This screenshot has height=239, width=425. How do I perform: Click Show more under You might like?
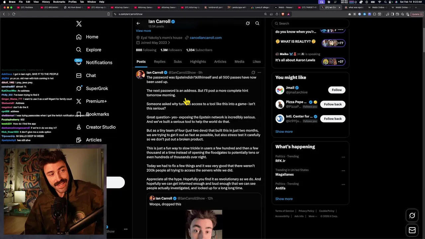pos(284,132)
